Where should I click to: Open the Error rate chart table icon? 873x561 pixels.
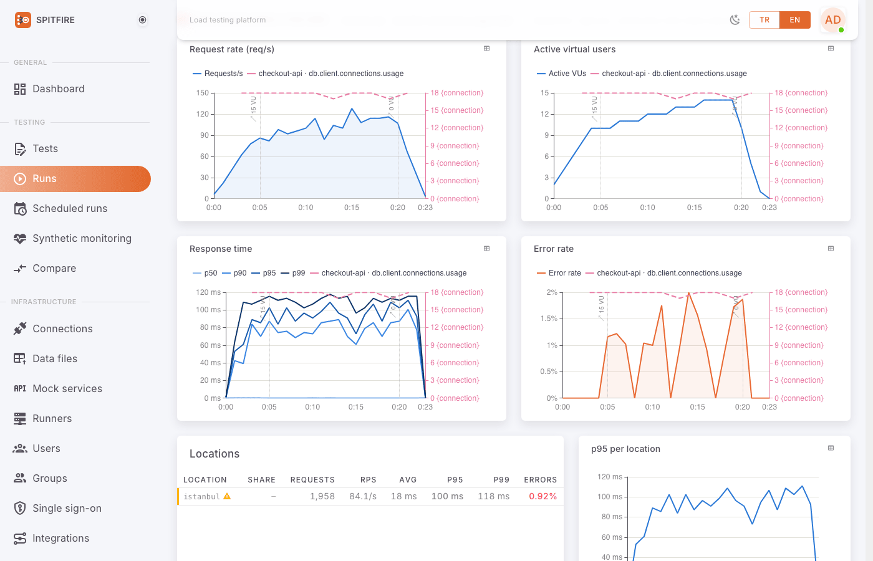tap(831, 249)
